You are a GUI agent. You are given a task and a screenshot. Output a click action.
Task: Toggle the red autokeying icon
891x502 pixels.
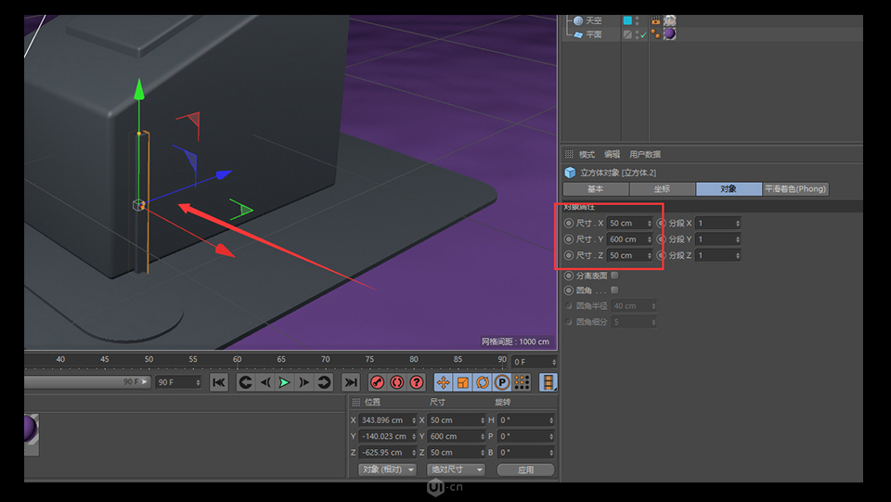396,382
